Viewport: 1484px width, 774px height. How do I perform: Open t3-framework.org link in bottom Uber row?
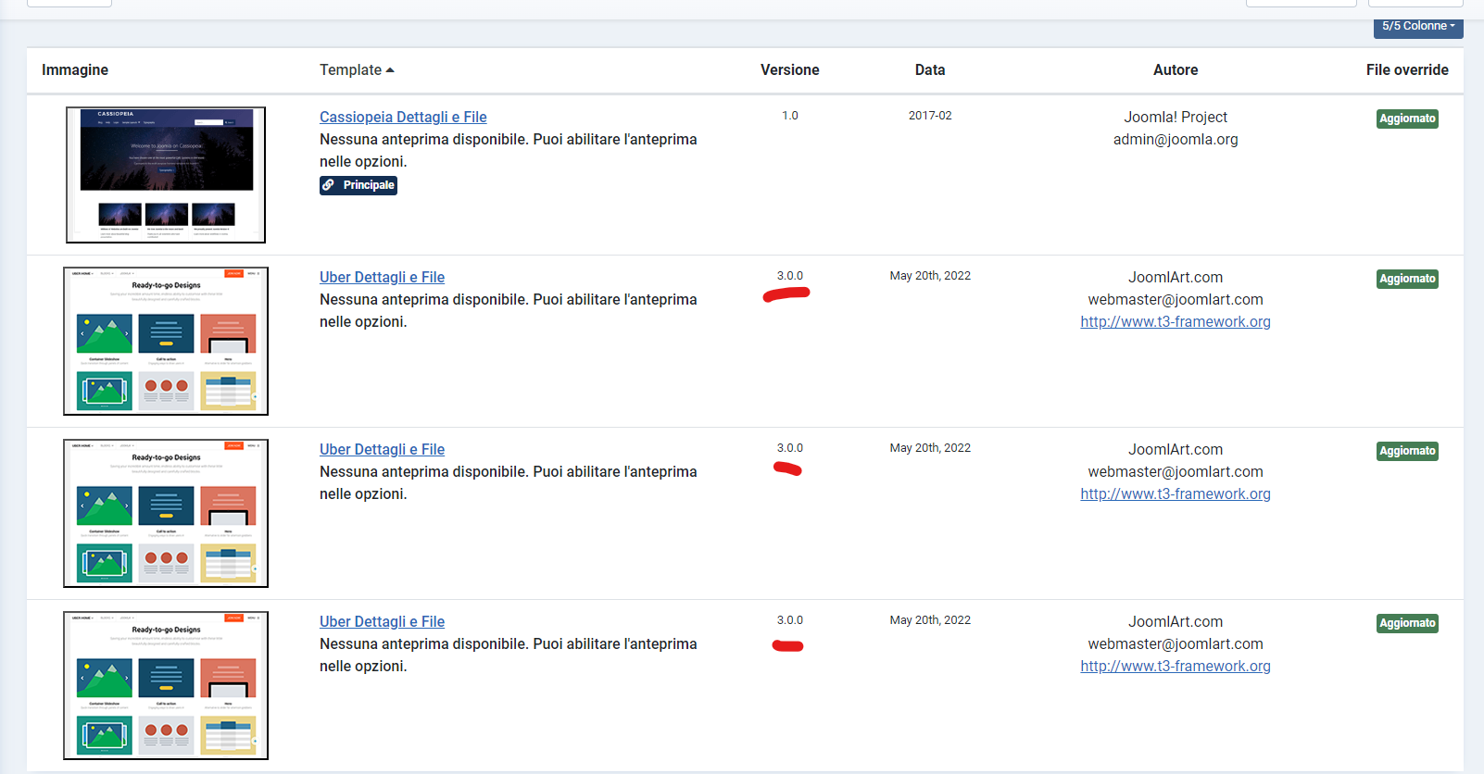pos(1175,666)
